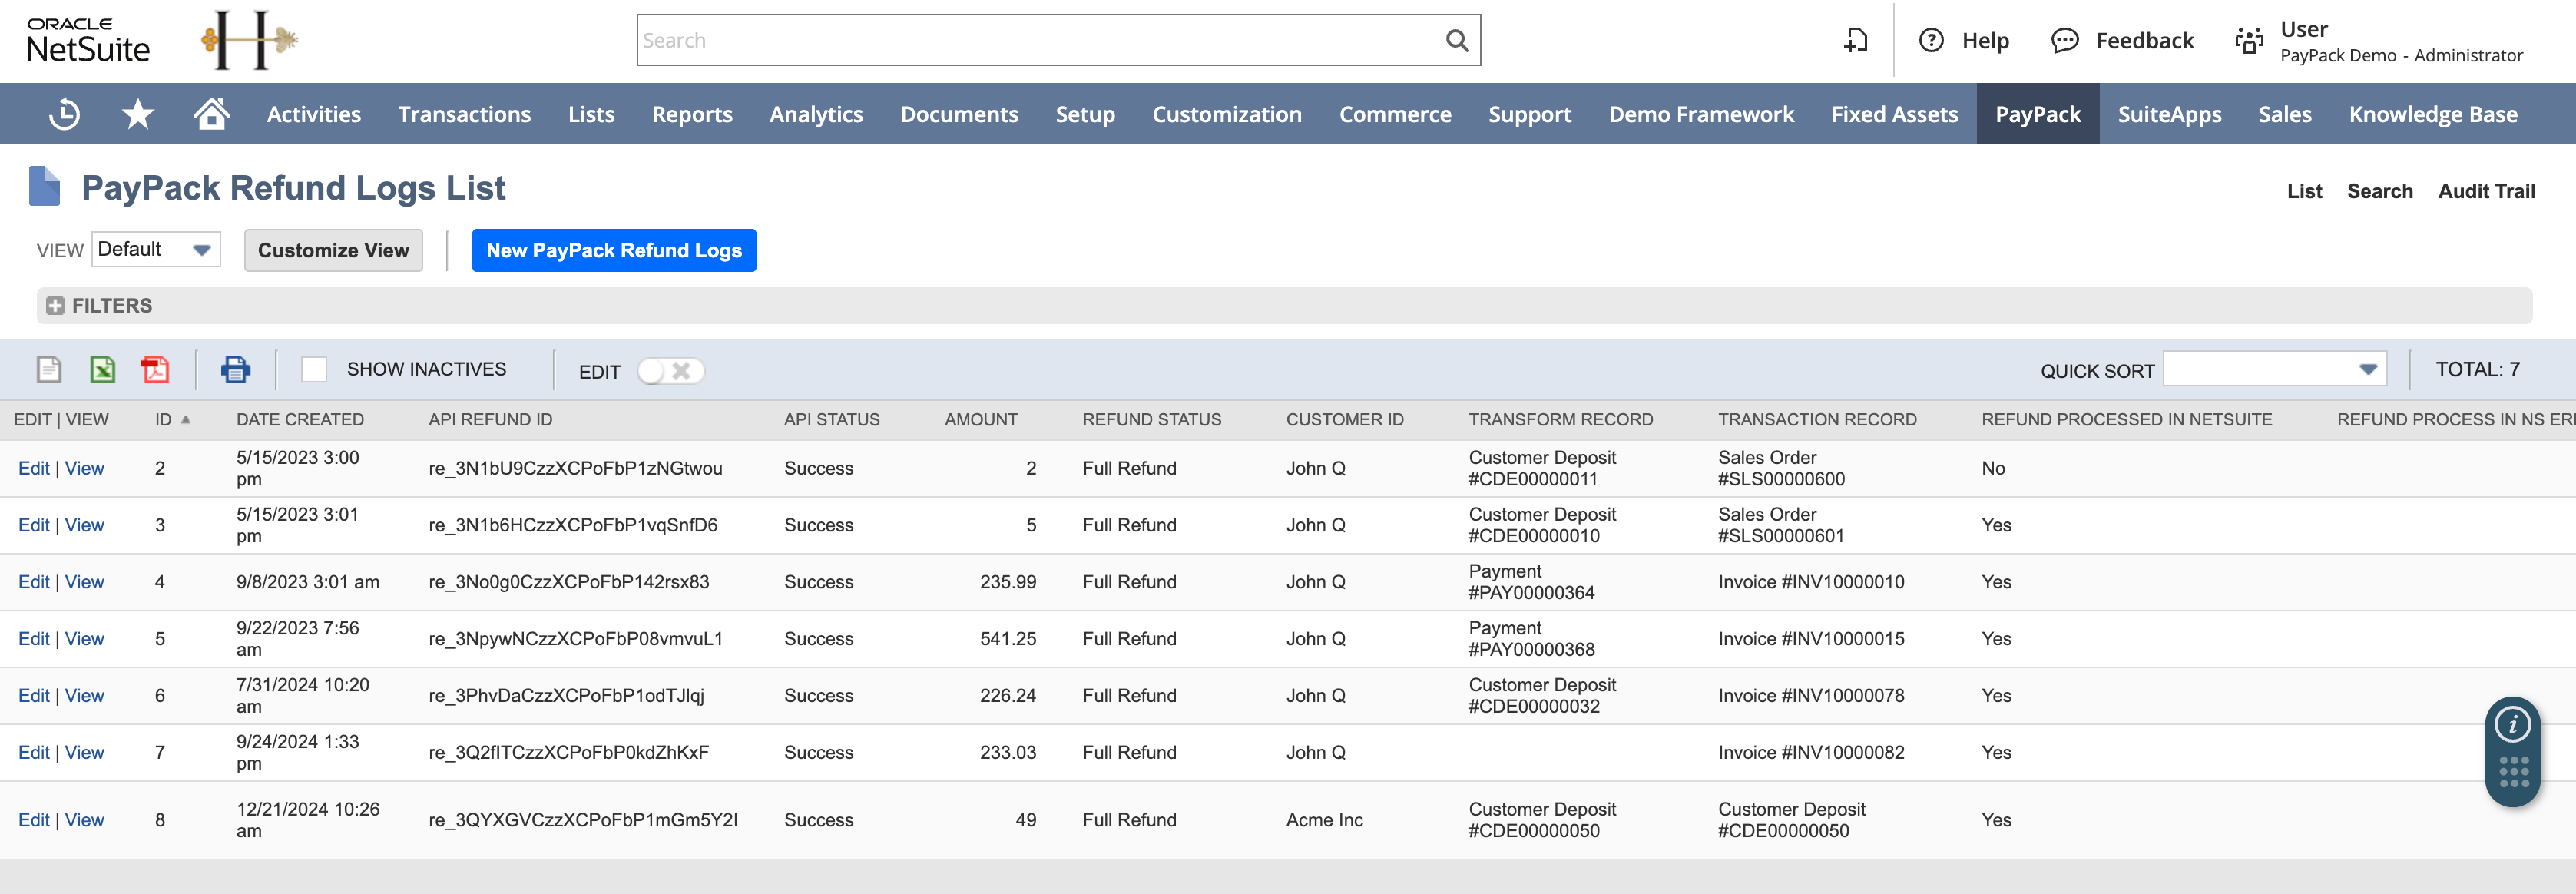The height and width of the screenshot is (894, 2576).
Task: Click New PayPack Refund Logs button
Action: [613, 250]
